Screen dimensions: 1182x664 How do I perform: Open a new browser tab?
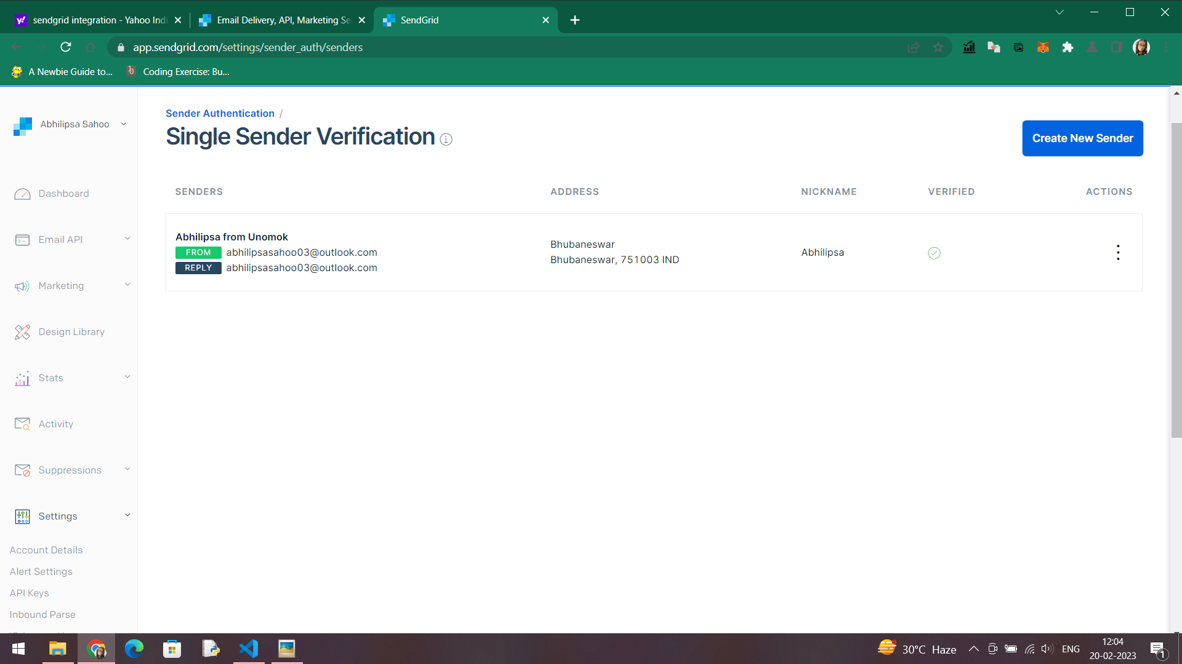[x=575, y=20]
